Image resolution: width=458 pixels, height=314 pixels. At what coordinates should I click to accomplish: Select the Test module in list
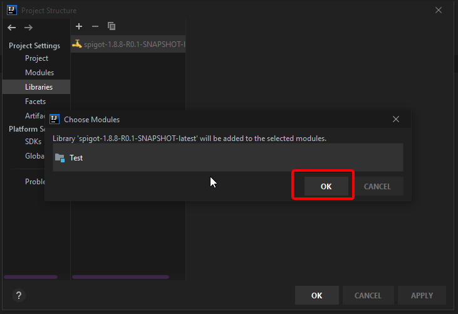coord(76,158)
